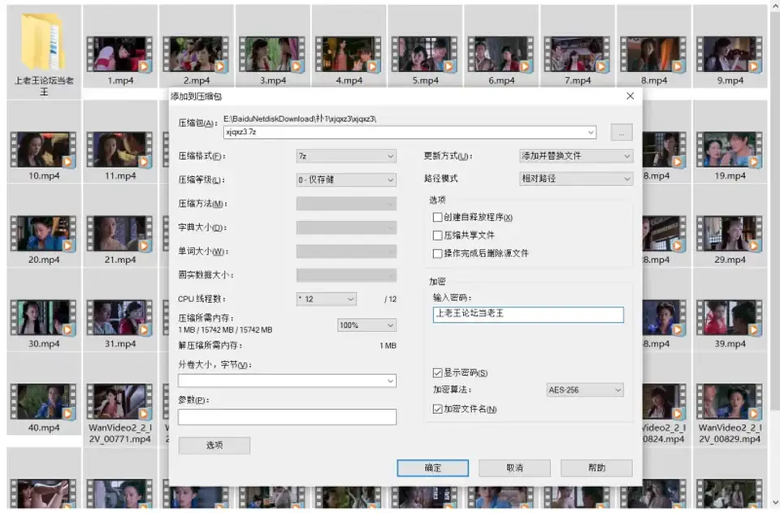Screen dimensions: 780x513
Task: Click the 参数 input field
Action: point(287,417)
